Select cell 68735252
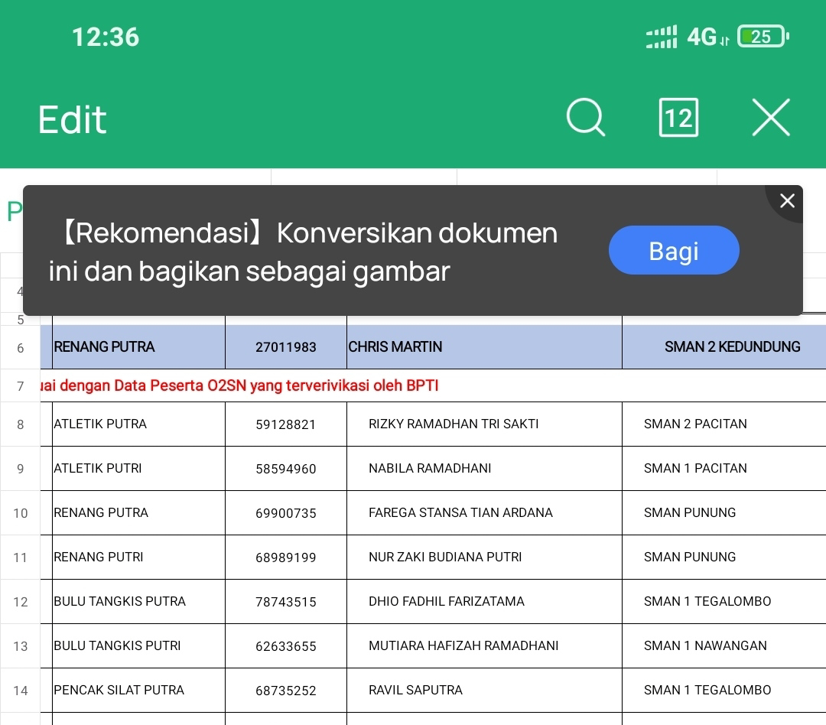826x725 pixels. click(286, 690)
